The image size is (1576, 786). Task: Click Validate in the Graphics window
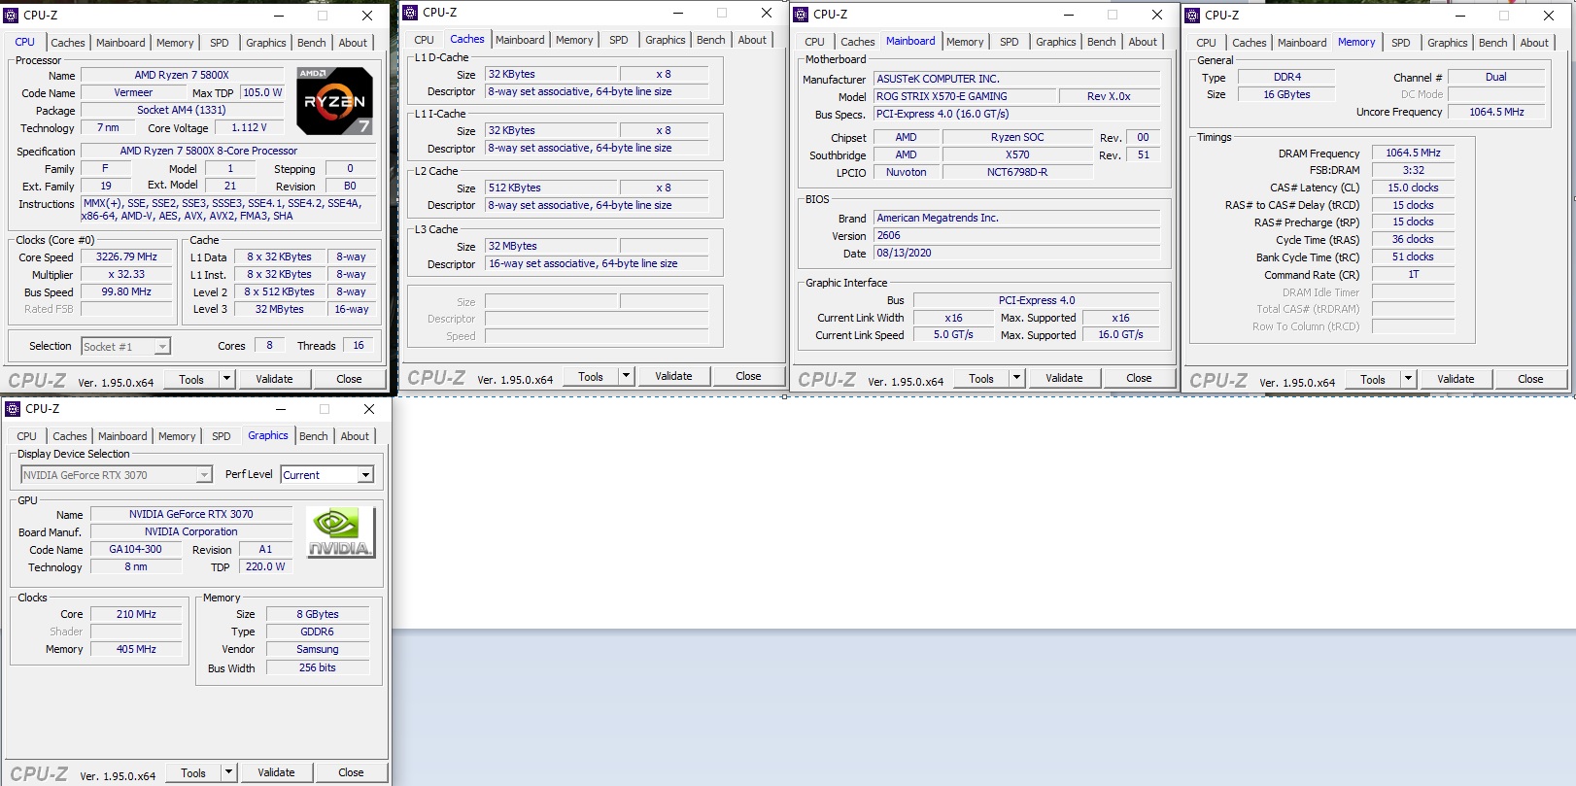pyautogui.click(x=277, y=772)
